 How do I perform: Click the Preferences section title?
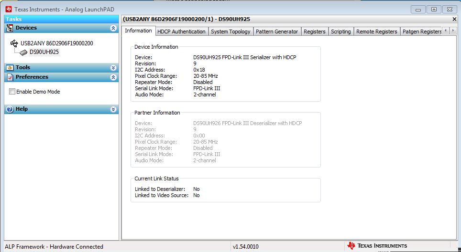(32, 77)
